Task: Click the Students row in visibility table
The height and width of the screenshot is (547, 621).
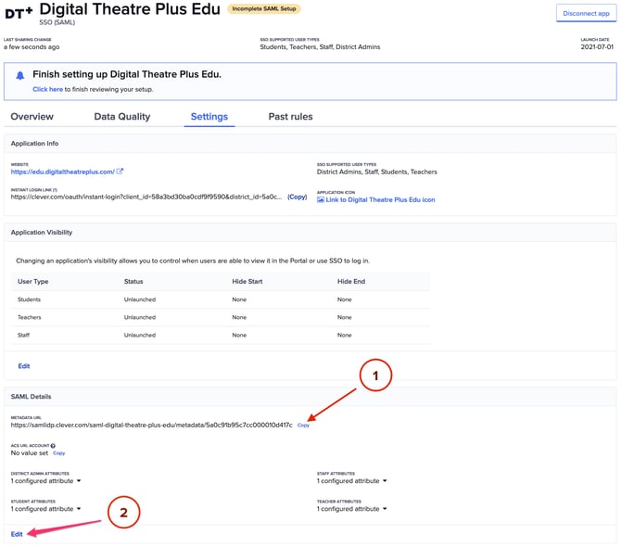Action: (x=221, y=299)
